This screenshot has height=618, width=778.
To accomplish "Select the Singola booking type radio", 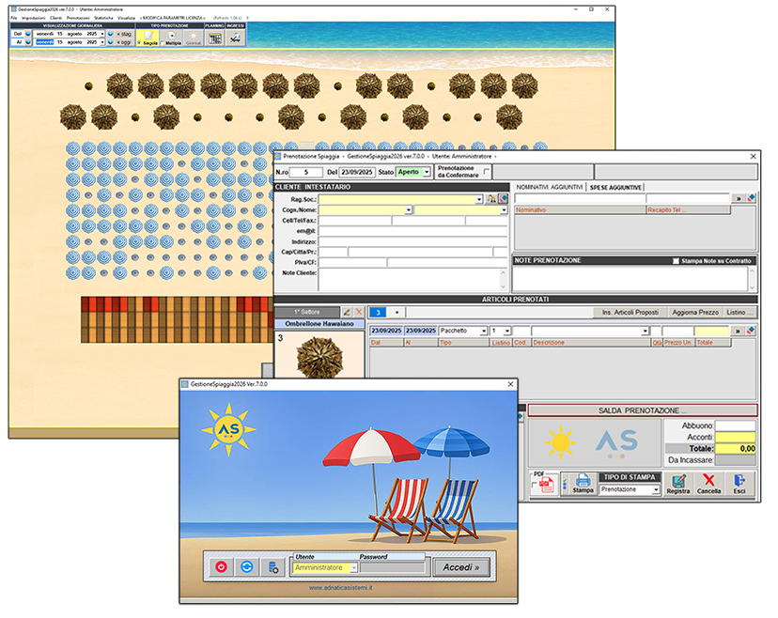I will click(141, 42).
